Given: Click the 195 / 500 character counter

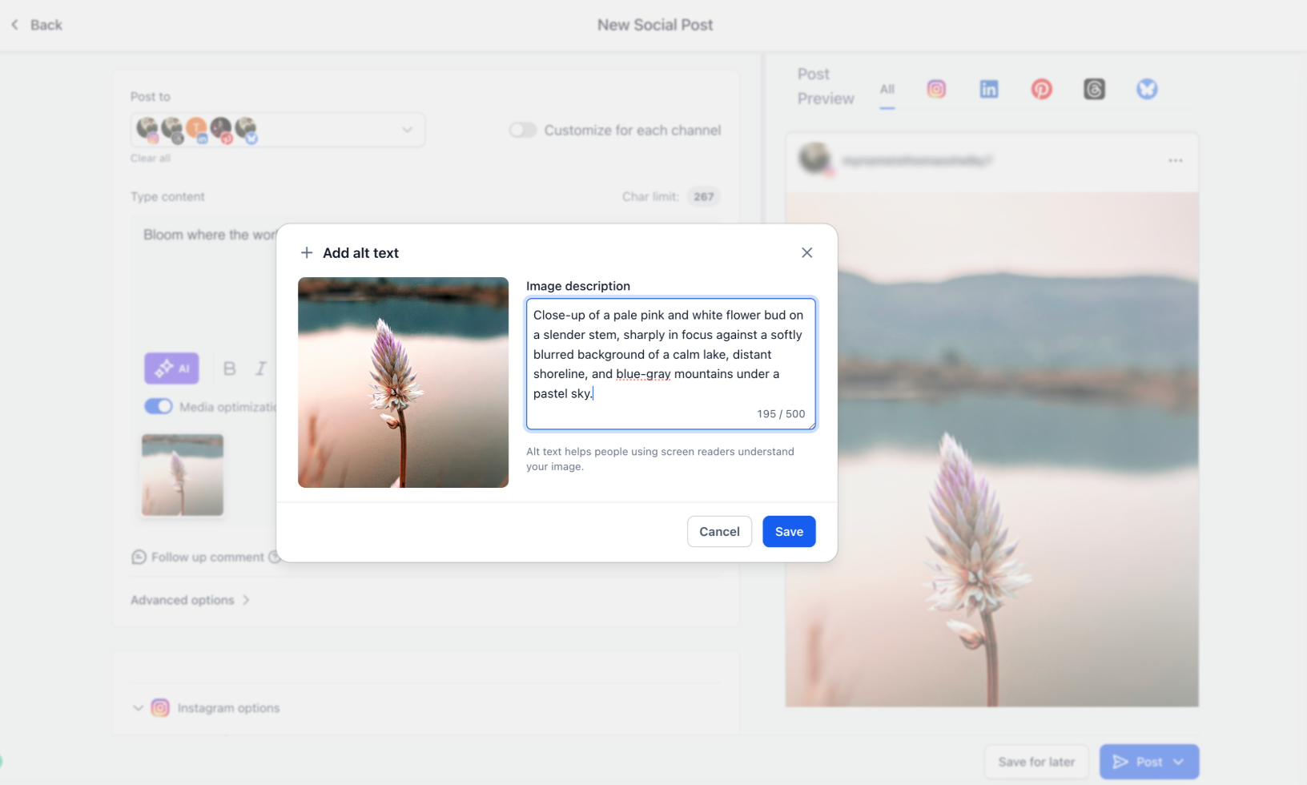Looking at the screenshot, I should [781, 414].
